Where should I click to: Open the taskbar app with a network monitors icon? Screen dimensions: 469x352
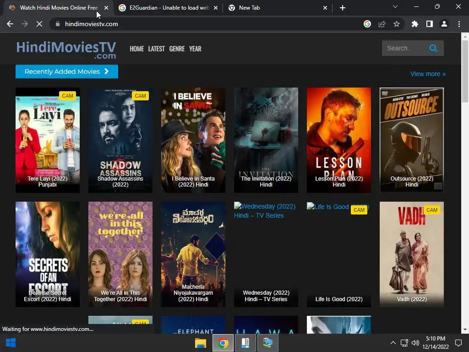pos(267,343)
